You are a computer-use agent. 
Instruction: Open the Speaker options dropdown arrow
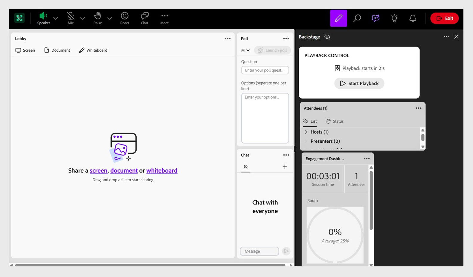(56, 19)
